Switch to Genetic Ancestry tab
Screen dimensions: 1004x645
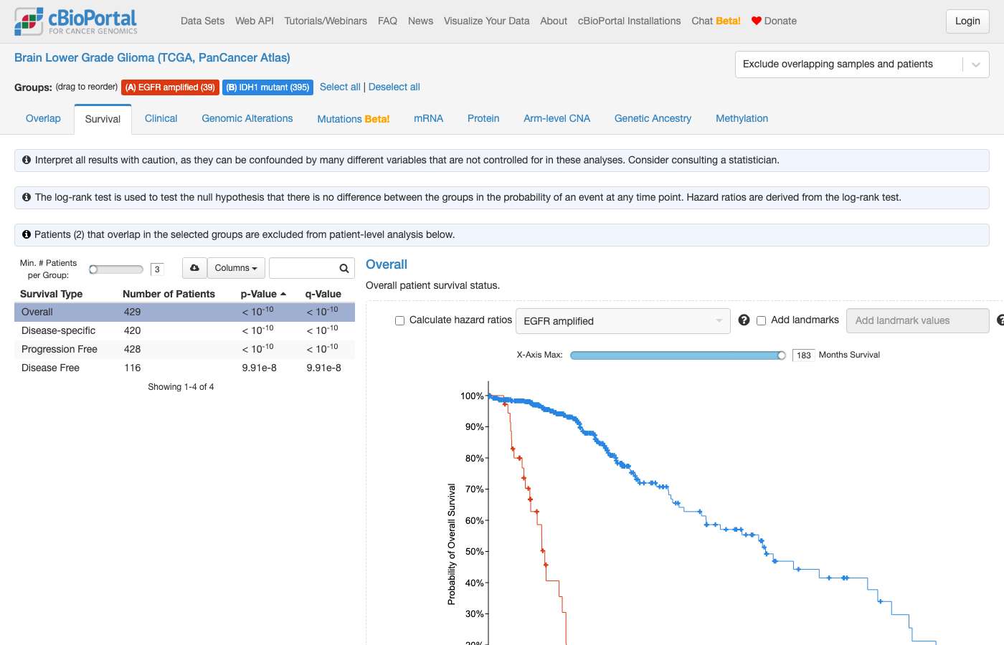[x=653, y=119]
